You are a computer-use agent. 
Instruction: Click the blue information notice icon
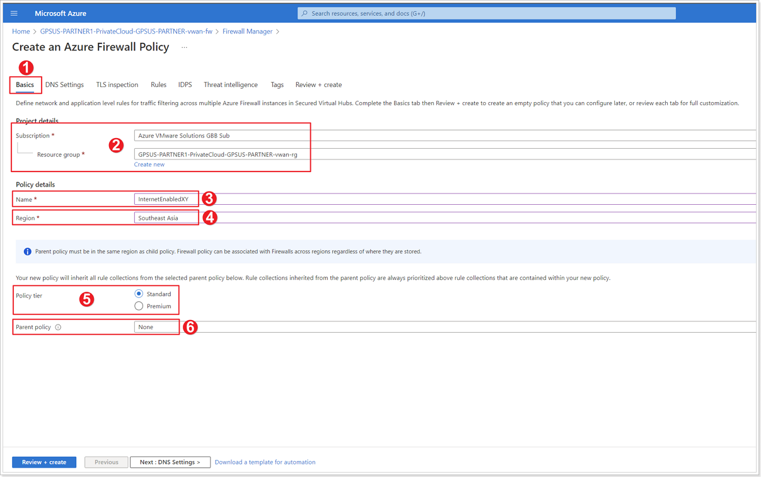point(27,251)
